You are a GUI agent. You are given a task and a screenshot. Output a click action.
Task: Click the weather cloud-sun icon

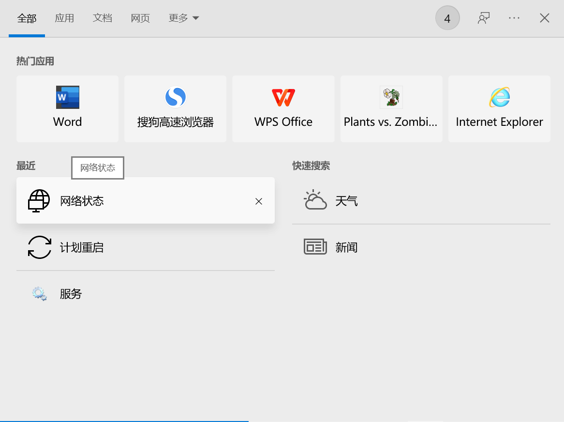[315, 200]
